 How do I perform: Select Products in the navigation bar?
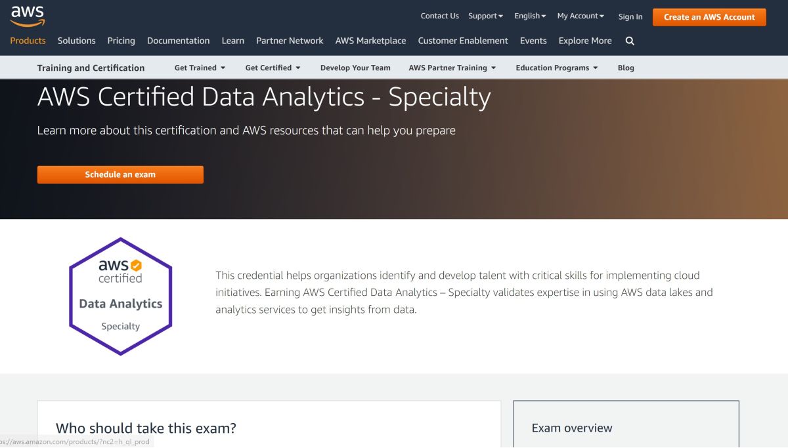tap(27, 41)
